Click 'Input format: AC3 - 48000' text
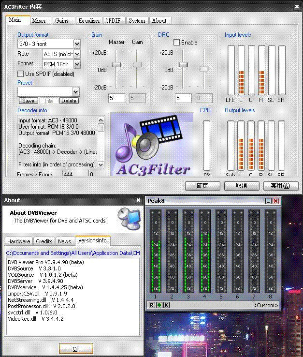This screenshot has width=303, height=357. (x=48, y=120)
